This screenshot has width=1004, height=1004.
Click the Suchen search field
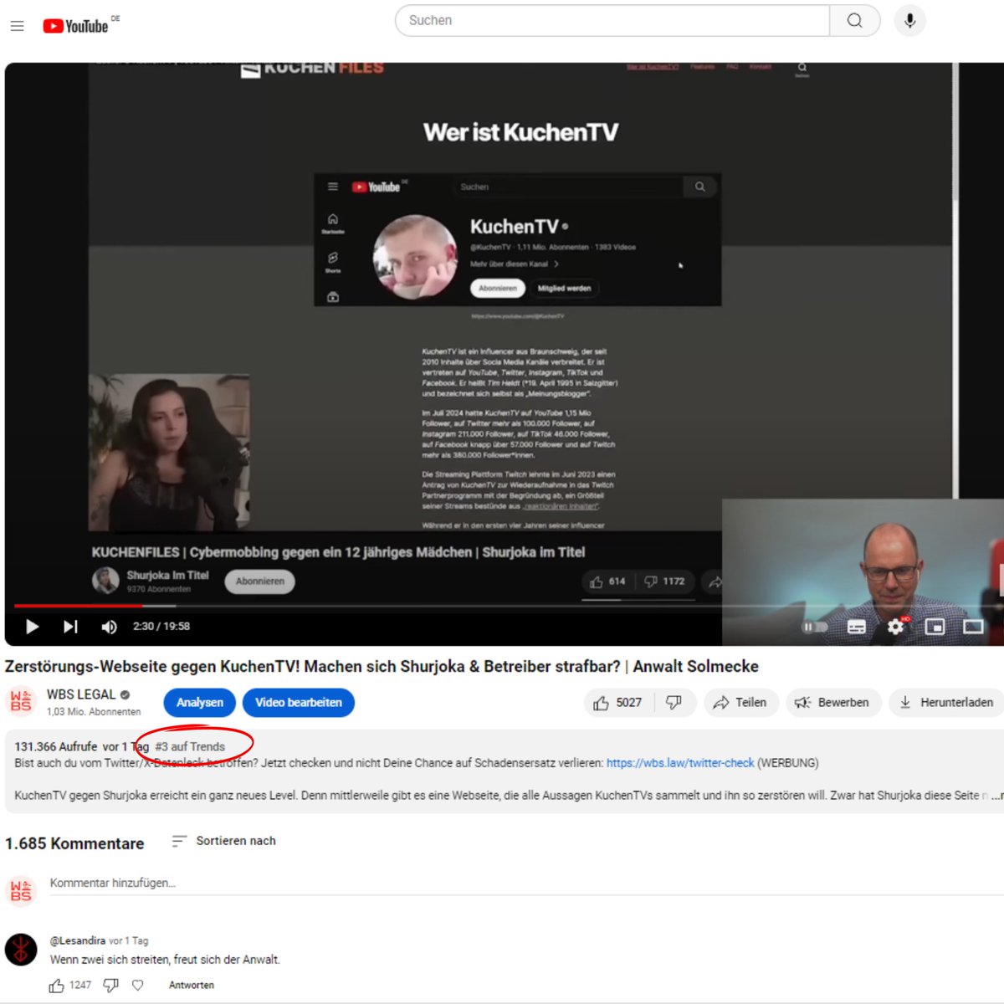point(612,20)
